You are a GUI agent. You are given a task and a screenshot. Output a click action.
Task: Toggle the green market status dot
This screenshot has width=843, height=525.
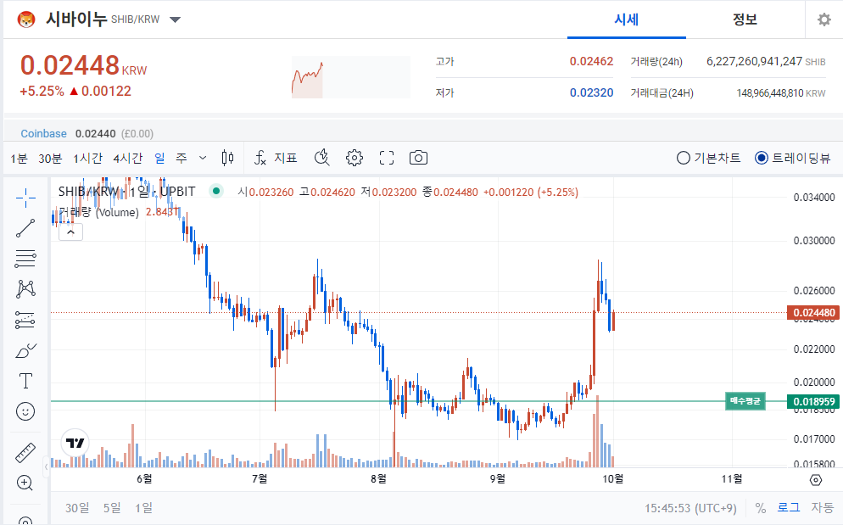(x=216, y=191)
